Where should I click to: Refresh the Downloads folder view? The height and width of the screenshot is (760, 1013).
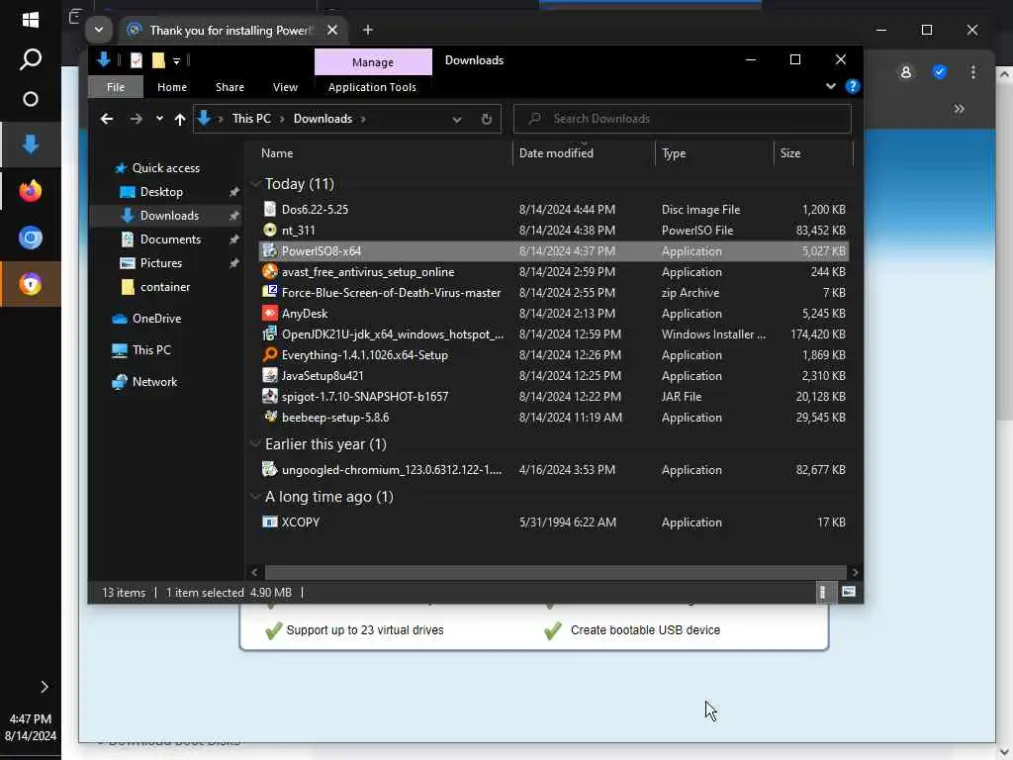pyautogui.click(x=487, y=119)
